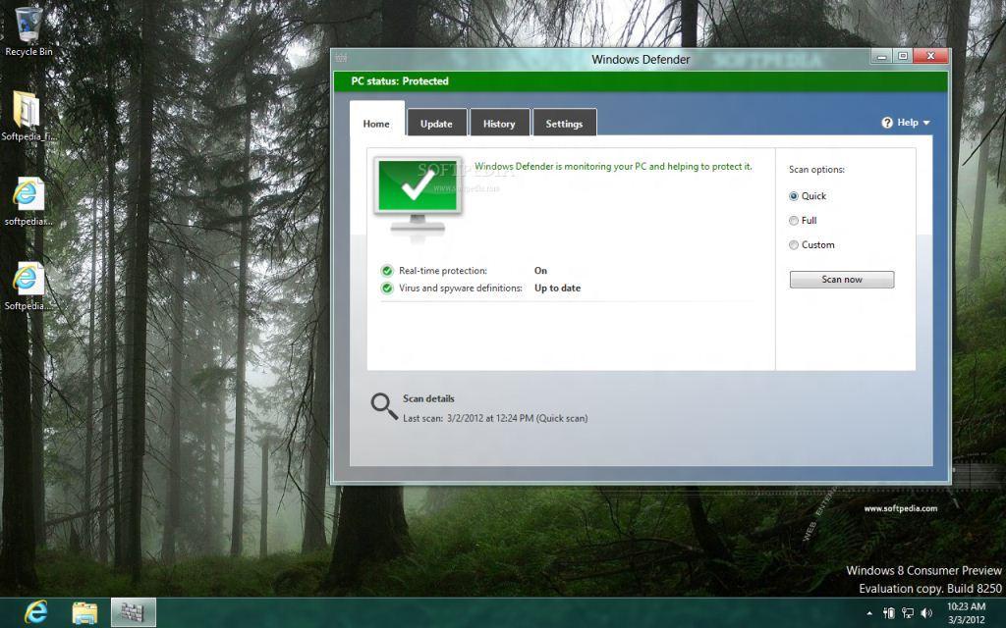The width and height of the screenshot is (1006, 628).
Task: Click the 'Windows Defender is monitoring your PC' message
Action: 613,167
